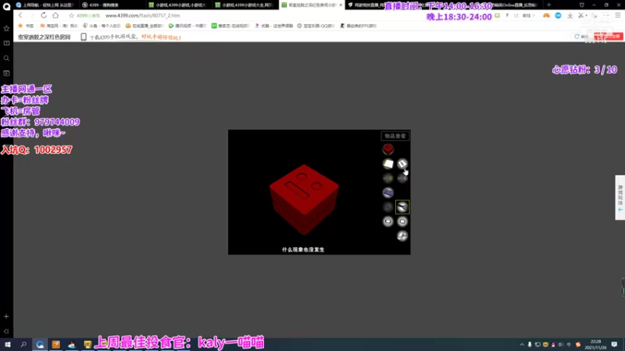Viewport: 625px width, 351px height.
Task: Click the rectangular slot on the red cube
Action: [x=298, y=190]
